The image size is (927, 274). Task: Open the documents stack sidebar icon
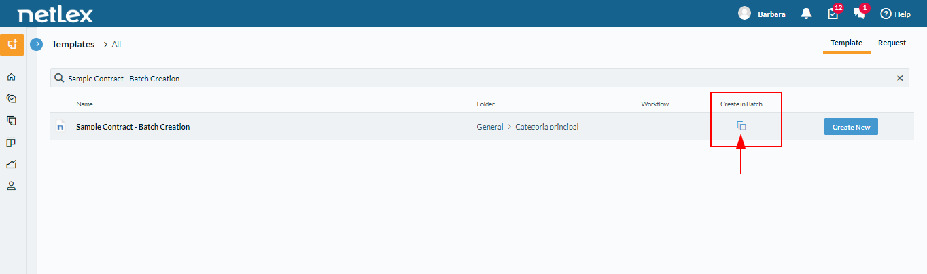tap(11, 121)
